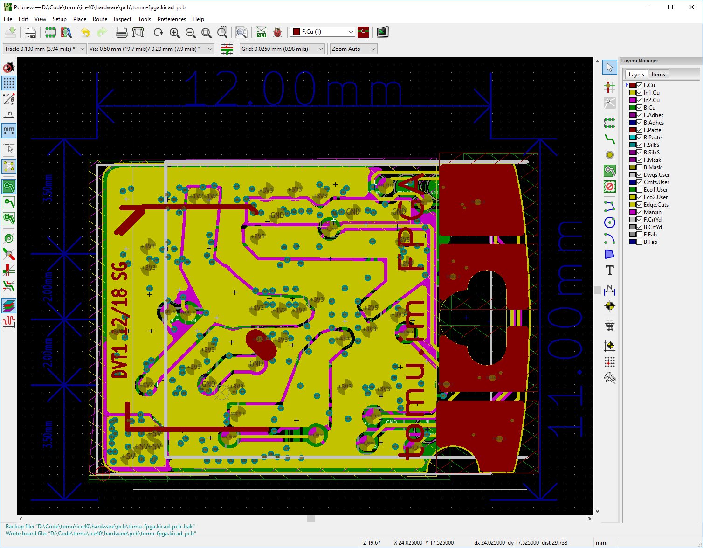Image resolution: width=703 pixels, height=548 pixels.
Task: Run Design Rules Check ladybug icon
Action: tap(277, 32)
